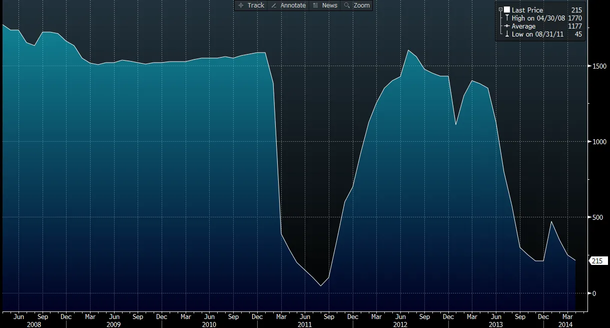Select the Low on 08/31/11 legend entry
610x328 pixels.
pyautogui.click(x=538, y=34)
